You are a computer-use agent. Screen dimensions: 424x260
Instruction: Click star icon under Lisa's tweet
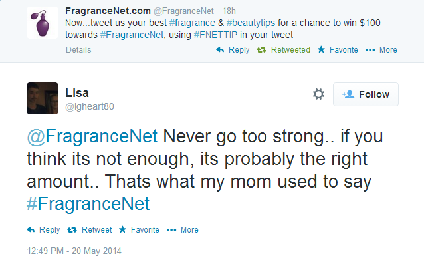[x=122, y=229]
